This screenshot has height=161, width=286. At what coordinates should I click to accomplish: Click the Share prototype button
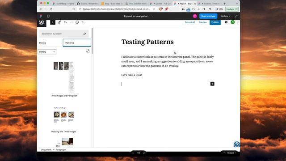point(208,16)
